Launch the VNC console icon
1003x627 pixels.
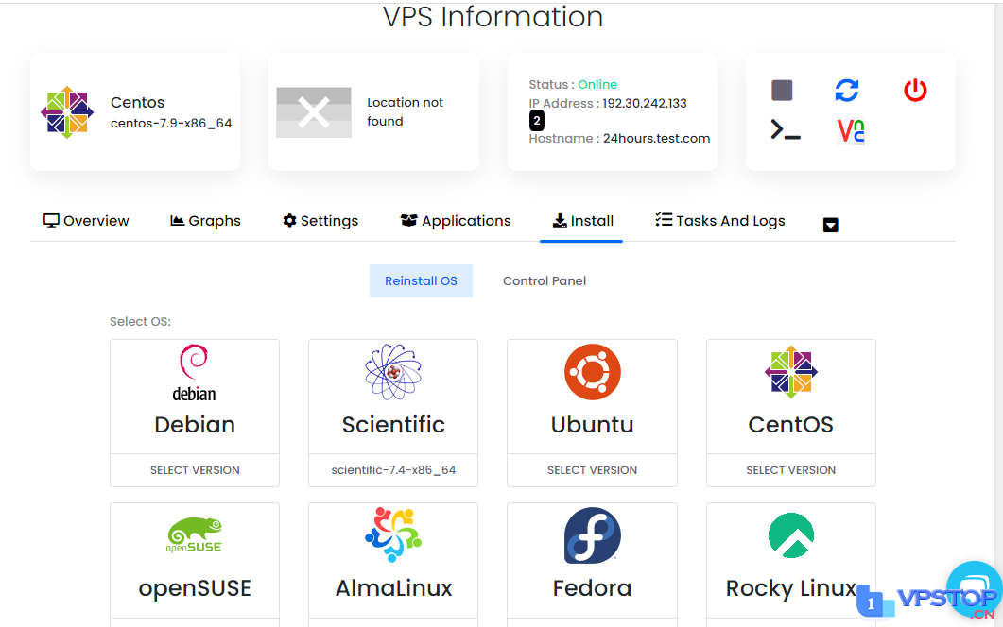click(x=851, y=131)
